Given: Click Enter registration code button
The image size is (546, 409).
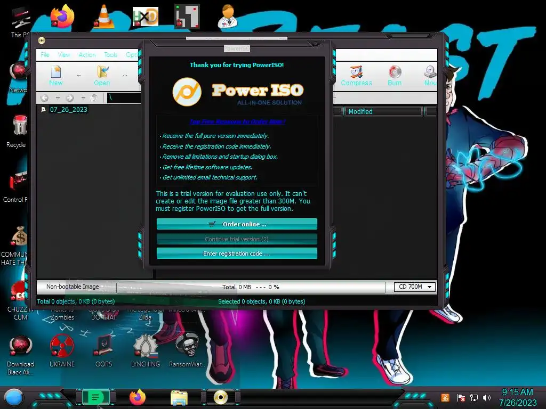Looking at the screenshot, I should [x=237, y=253].
